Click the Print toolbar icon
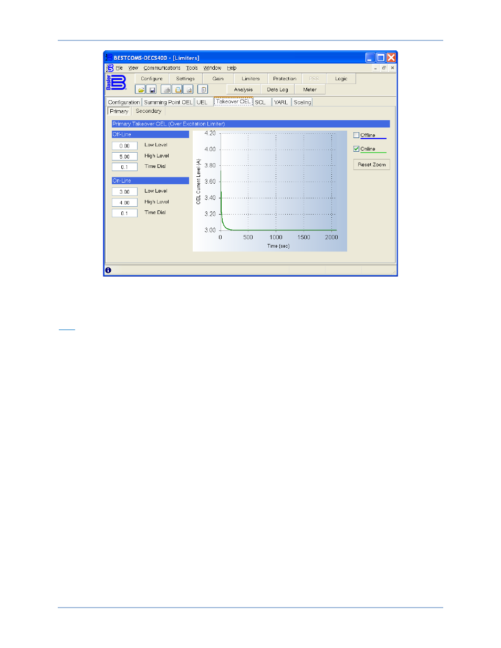 coord(166,90)
